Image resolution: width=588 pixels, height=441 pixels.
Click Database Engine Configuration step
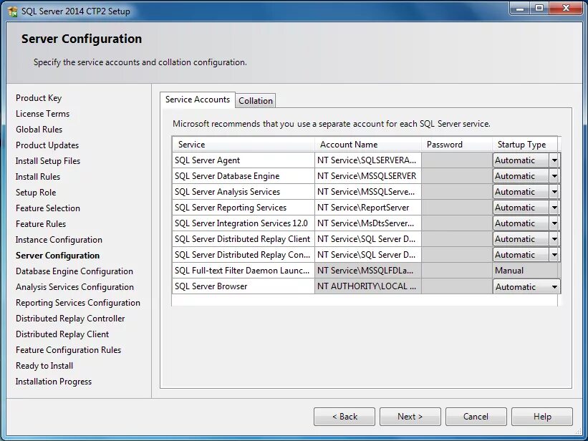(74, 271)
